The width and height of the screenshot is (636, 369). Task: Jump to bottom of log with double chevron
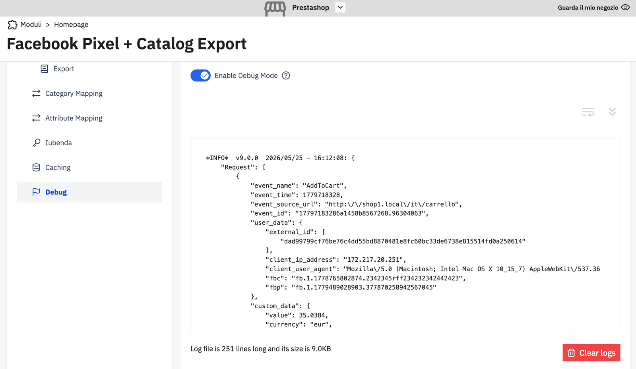612,112
